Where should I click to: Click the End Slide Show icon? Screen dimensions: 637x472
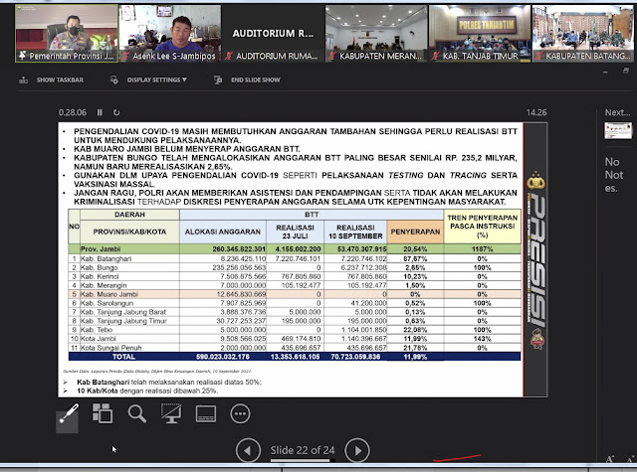point(218,79)
